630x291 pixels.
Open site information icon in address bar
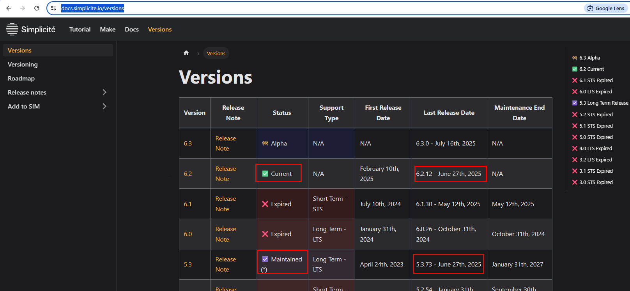point(53,8)
